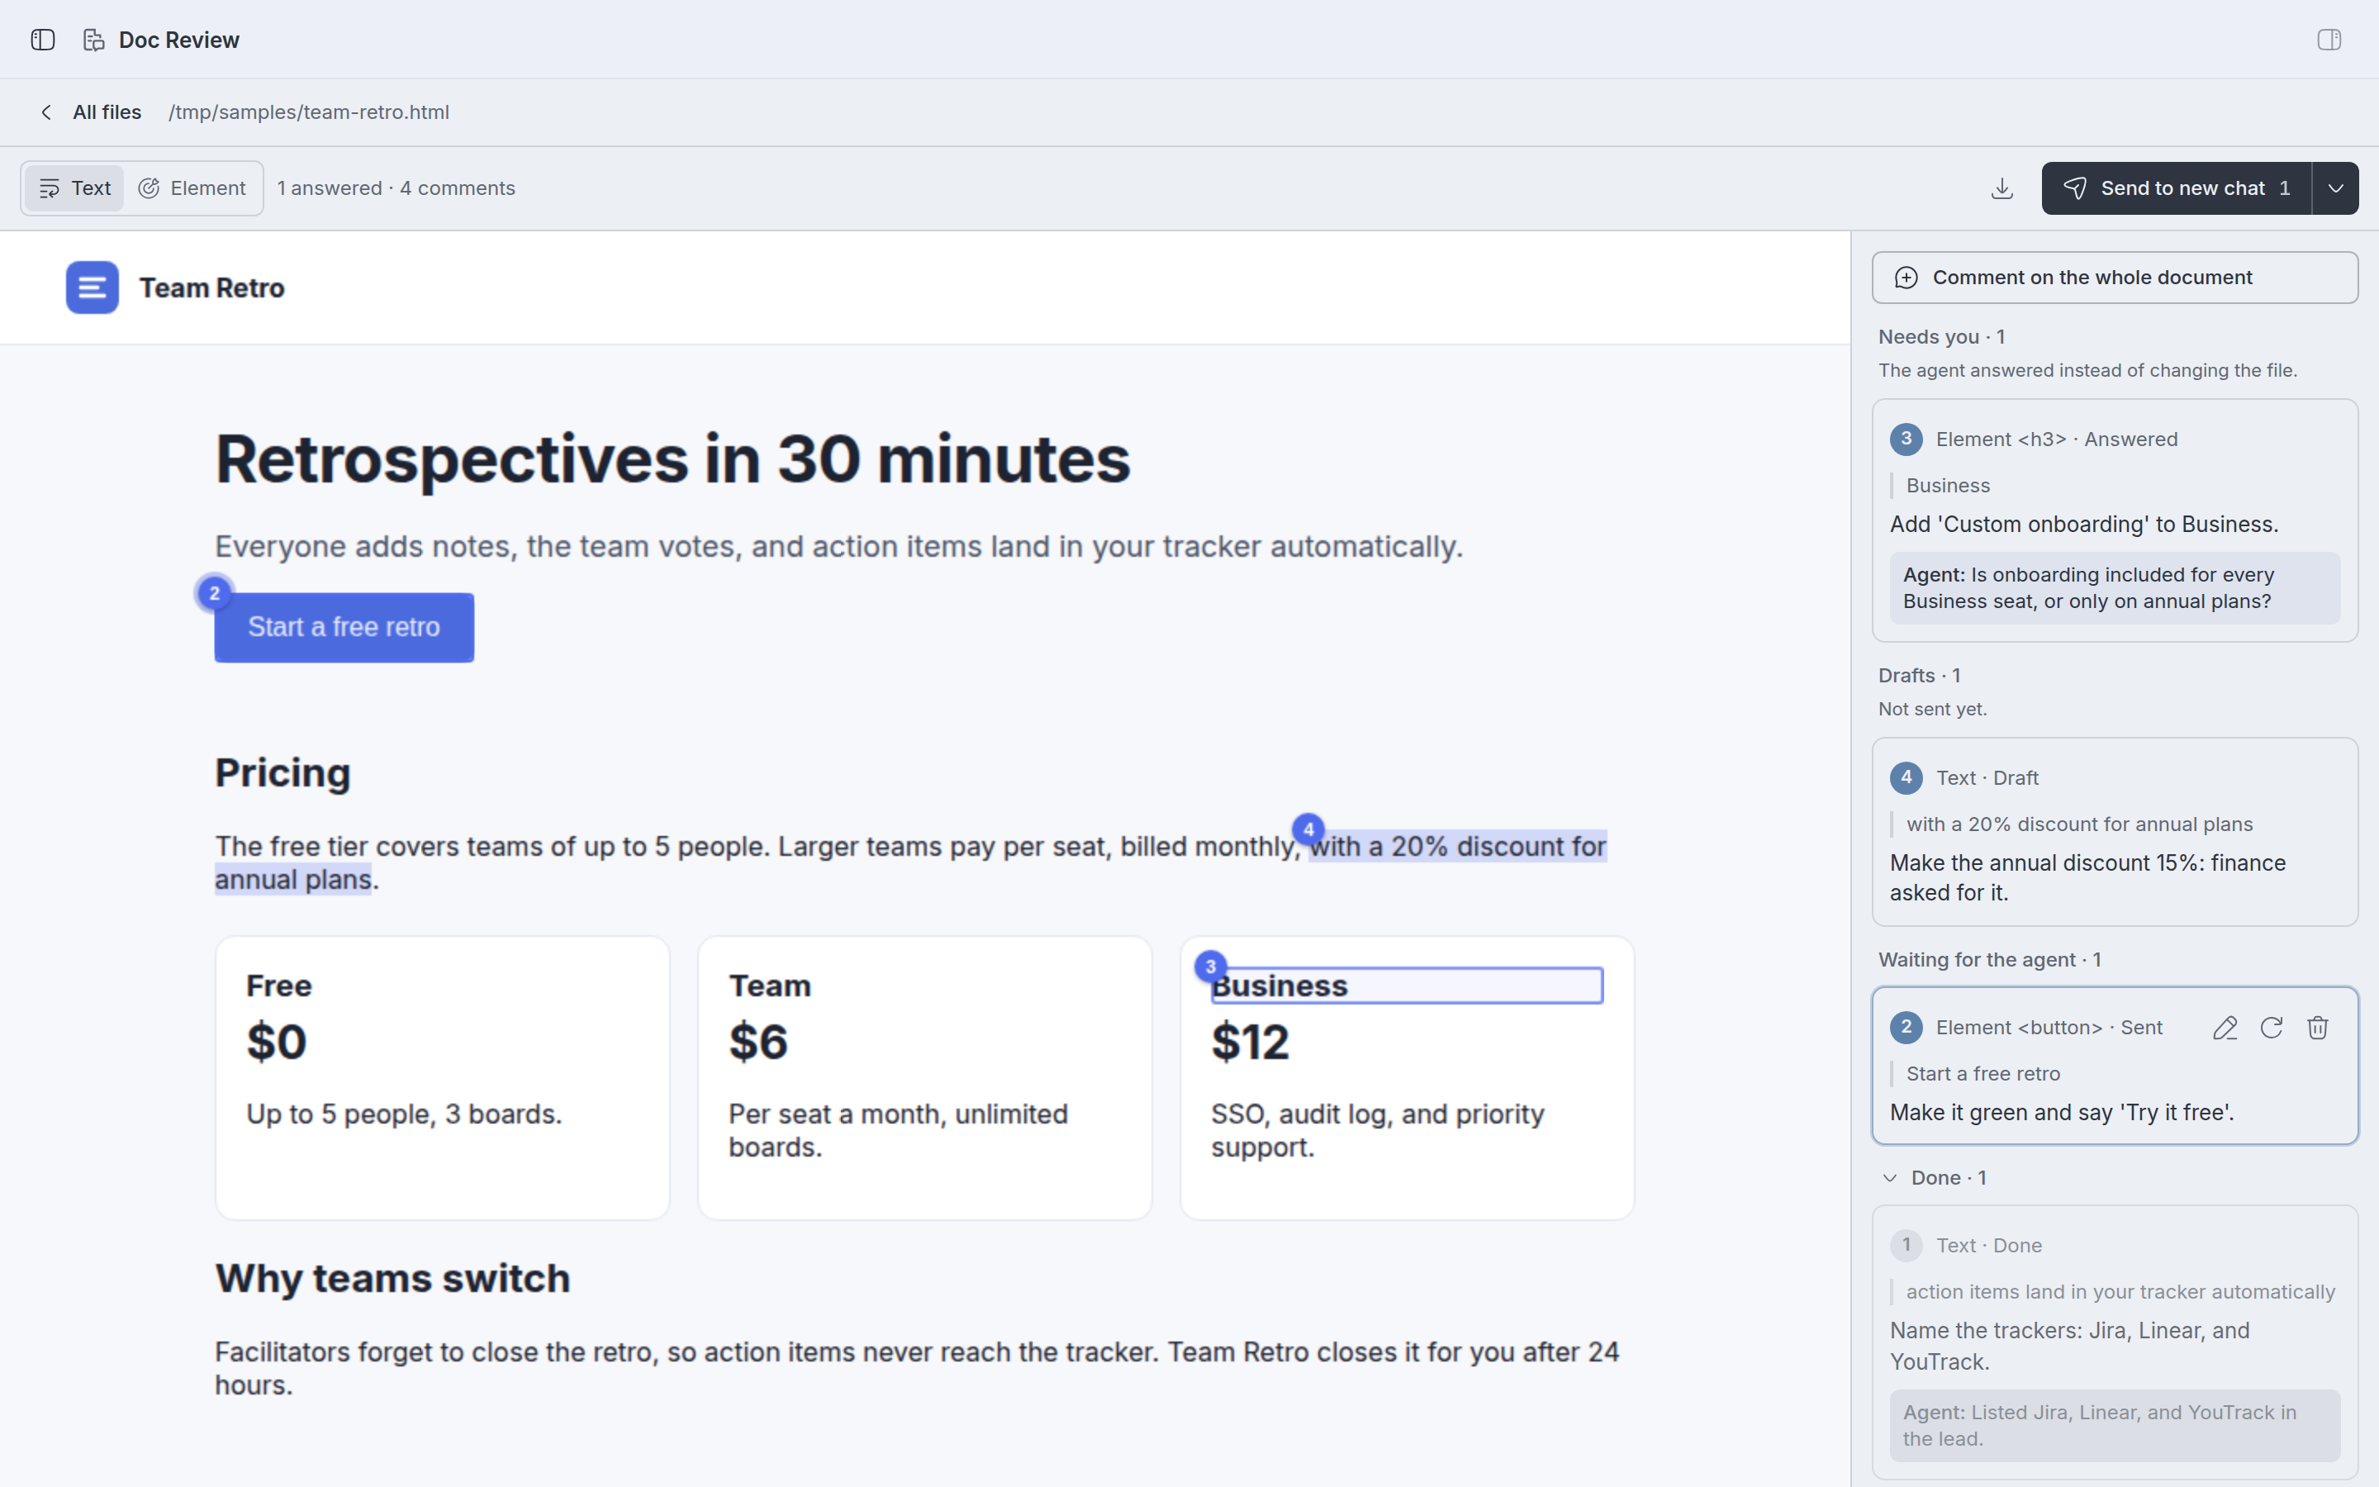Screen dimensions: 2379x1487
Task: Click comment marker 2 on the retro button
Action: pos(214,593)
